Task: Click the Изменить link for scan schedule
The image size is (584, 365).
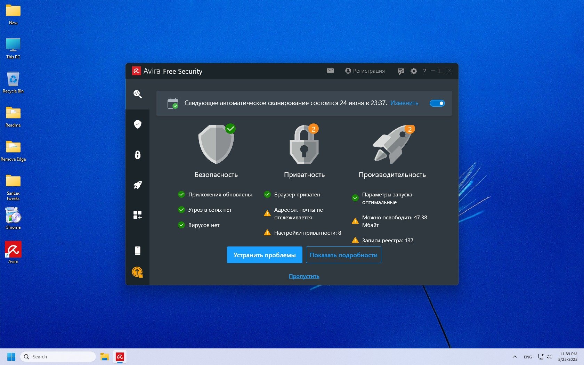Action: 404,103
